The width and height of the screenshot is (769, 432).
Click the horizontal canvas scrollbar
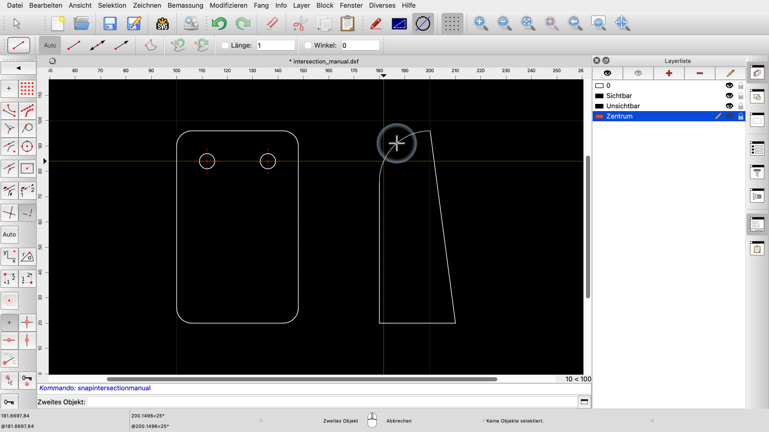302,379
